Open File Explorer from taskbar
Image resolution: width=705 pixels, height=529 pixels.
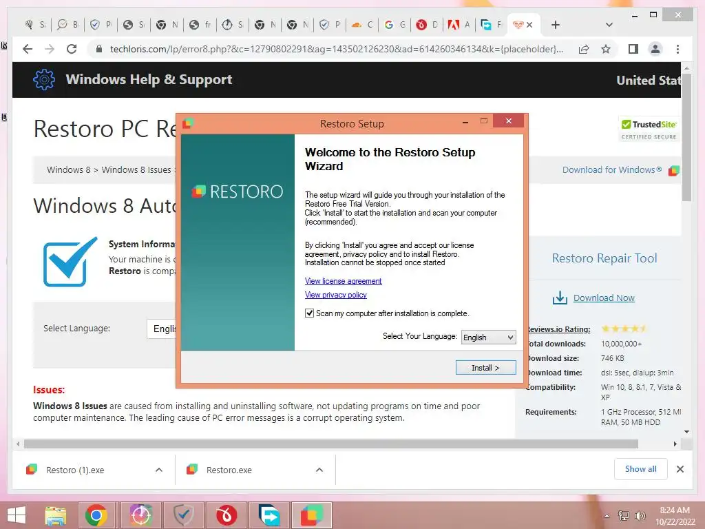click(x=55, y=515)
